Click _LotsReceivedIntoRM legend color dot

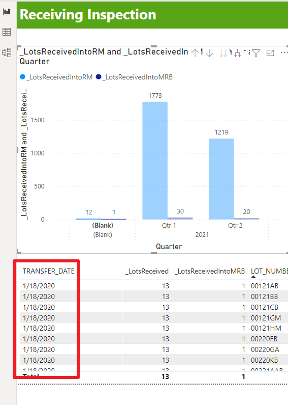click(x=23, y=77)
